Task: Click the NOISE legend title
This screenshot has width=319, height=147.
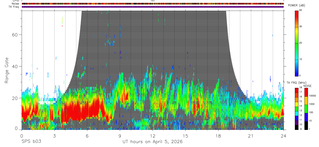Action: point(307,86)
